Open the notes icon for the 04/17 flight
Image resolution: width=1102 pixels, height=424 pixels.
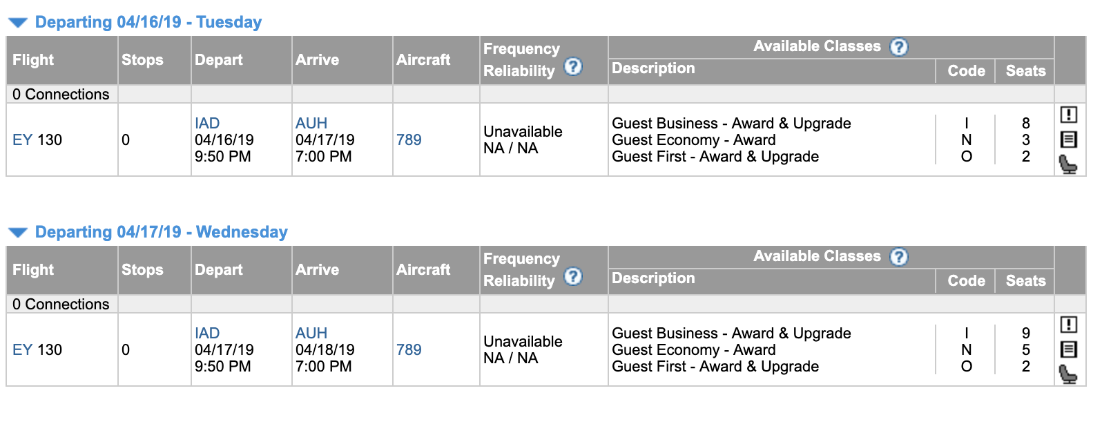point(1068,349)
